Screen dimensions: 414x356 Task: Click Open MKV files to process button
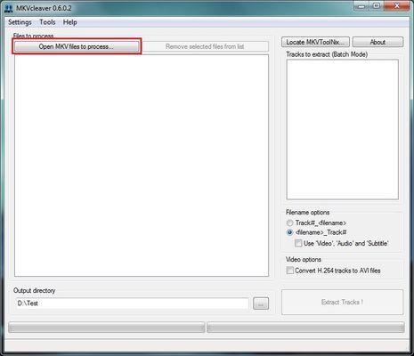click(77, 46)
